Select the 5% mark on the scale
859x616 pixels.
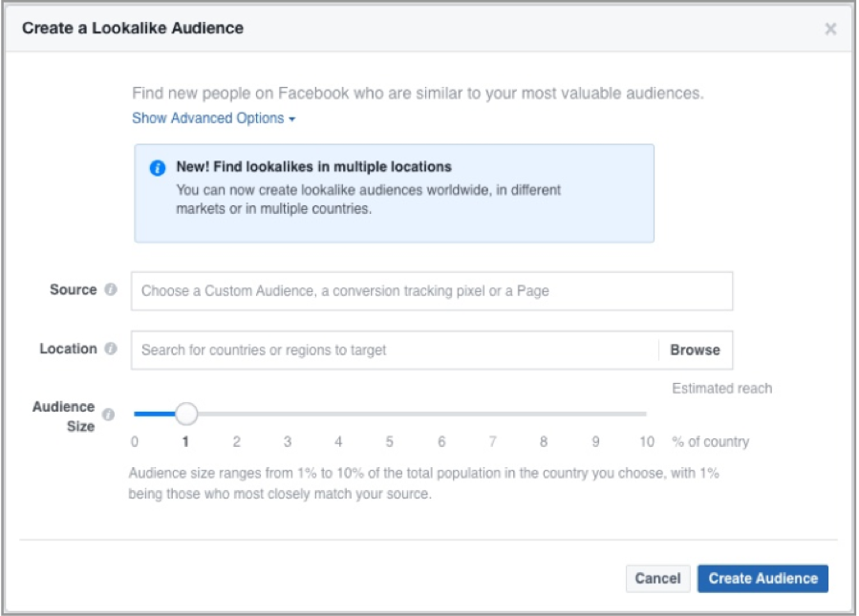click(390, 414)
